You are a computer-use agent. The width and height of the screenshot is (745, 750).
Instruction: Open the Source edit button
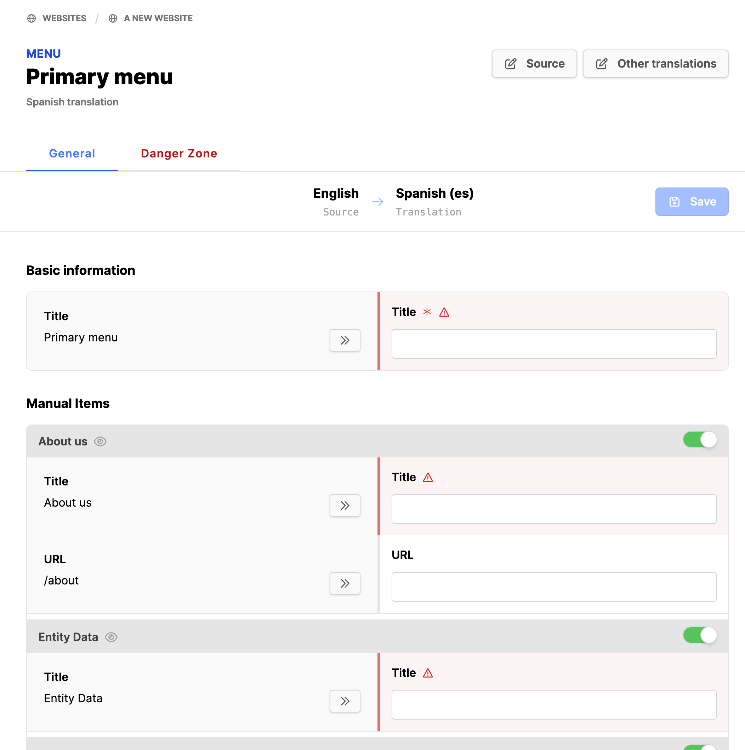pos(534,64)
